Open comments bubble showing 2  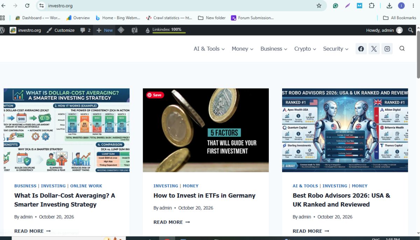[x=85, y=30]
